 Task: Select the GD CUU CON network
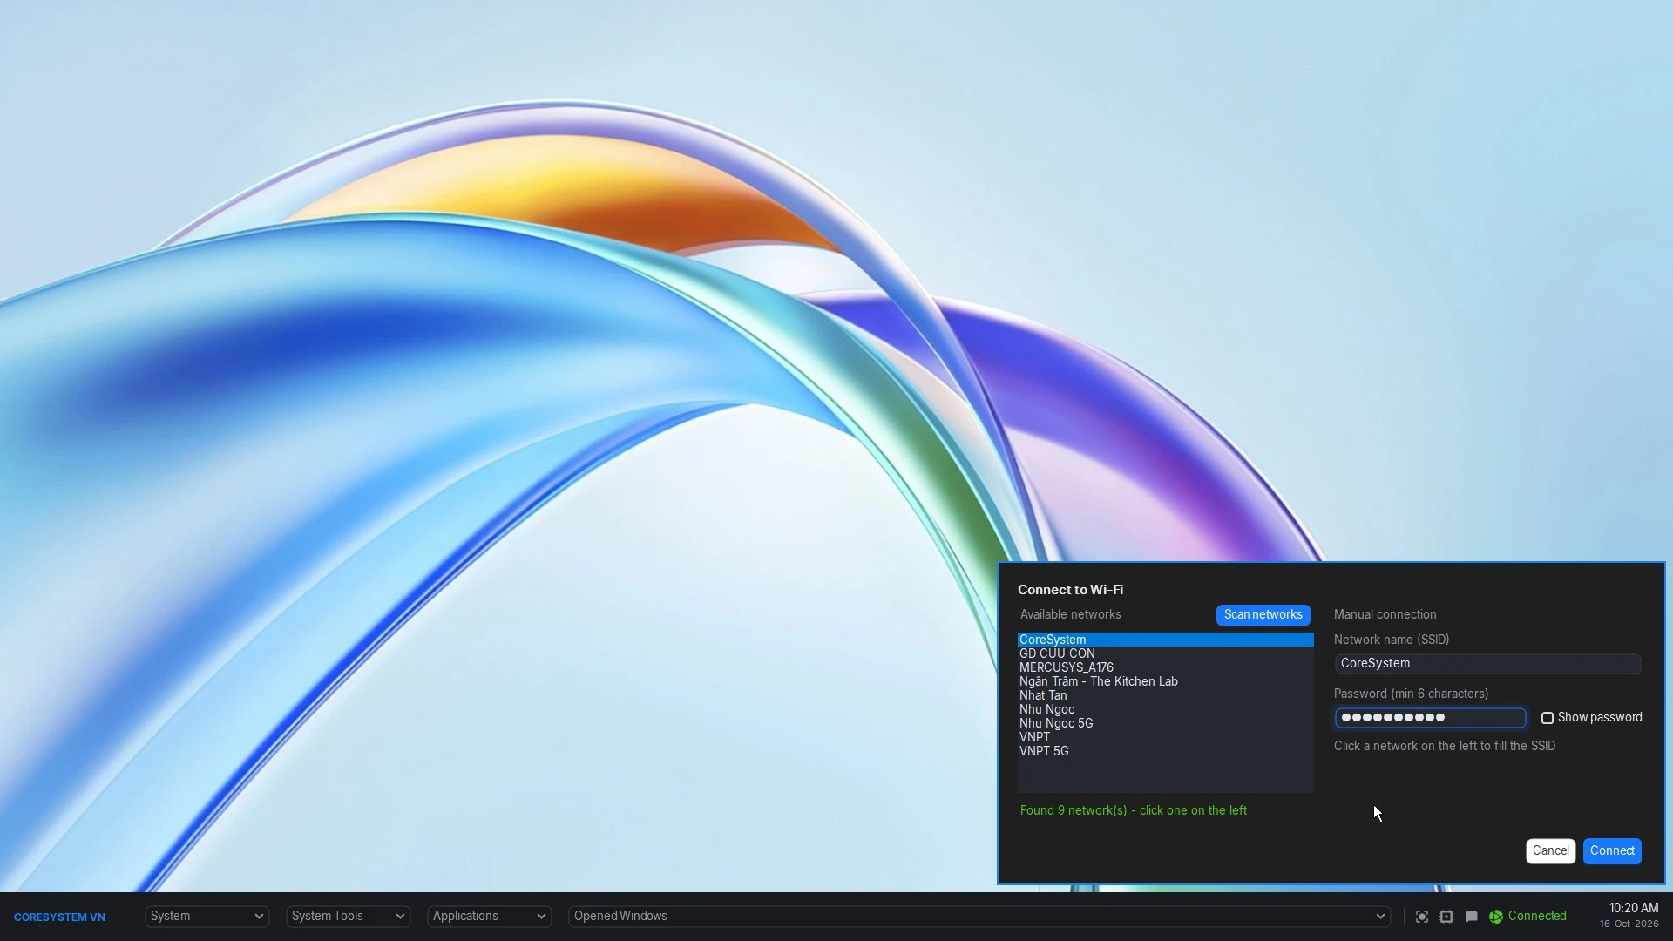tap(1165, 653)
